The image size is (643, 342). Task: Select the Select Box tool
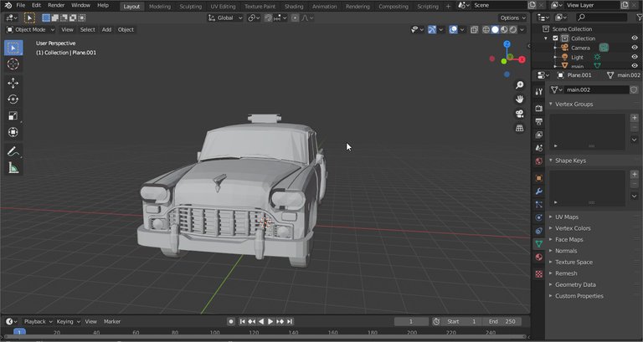(13, 48)
